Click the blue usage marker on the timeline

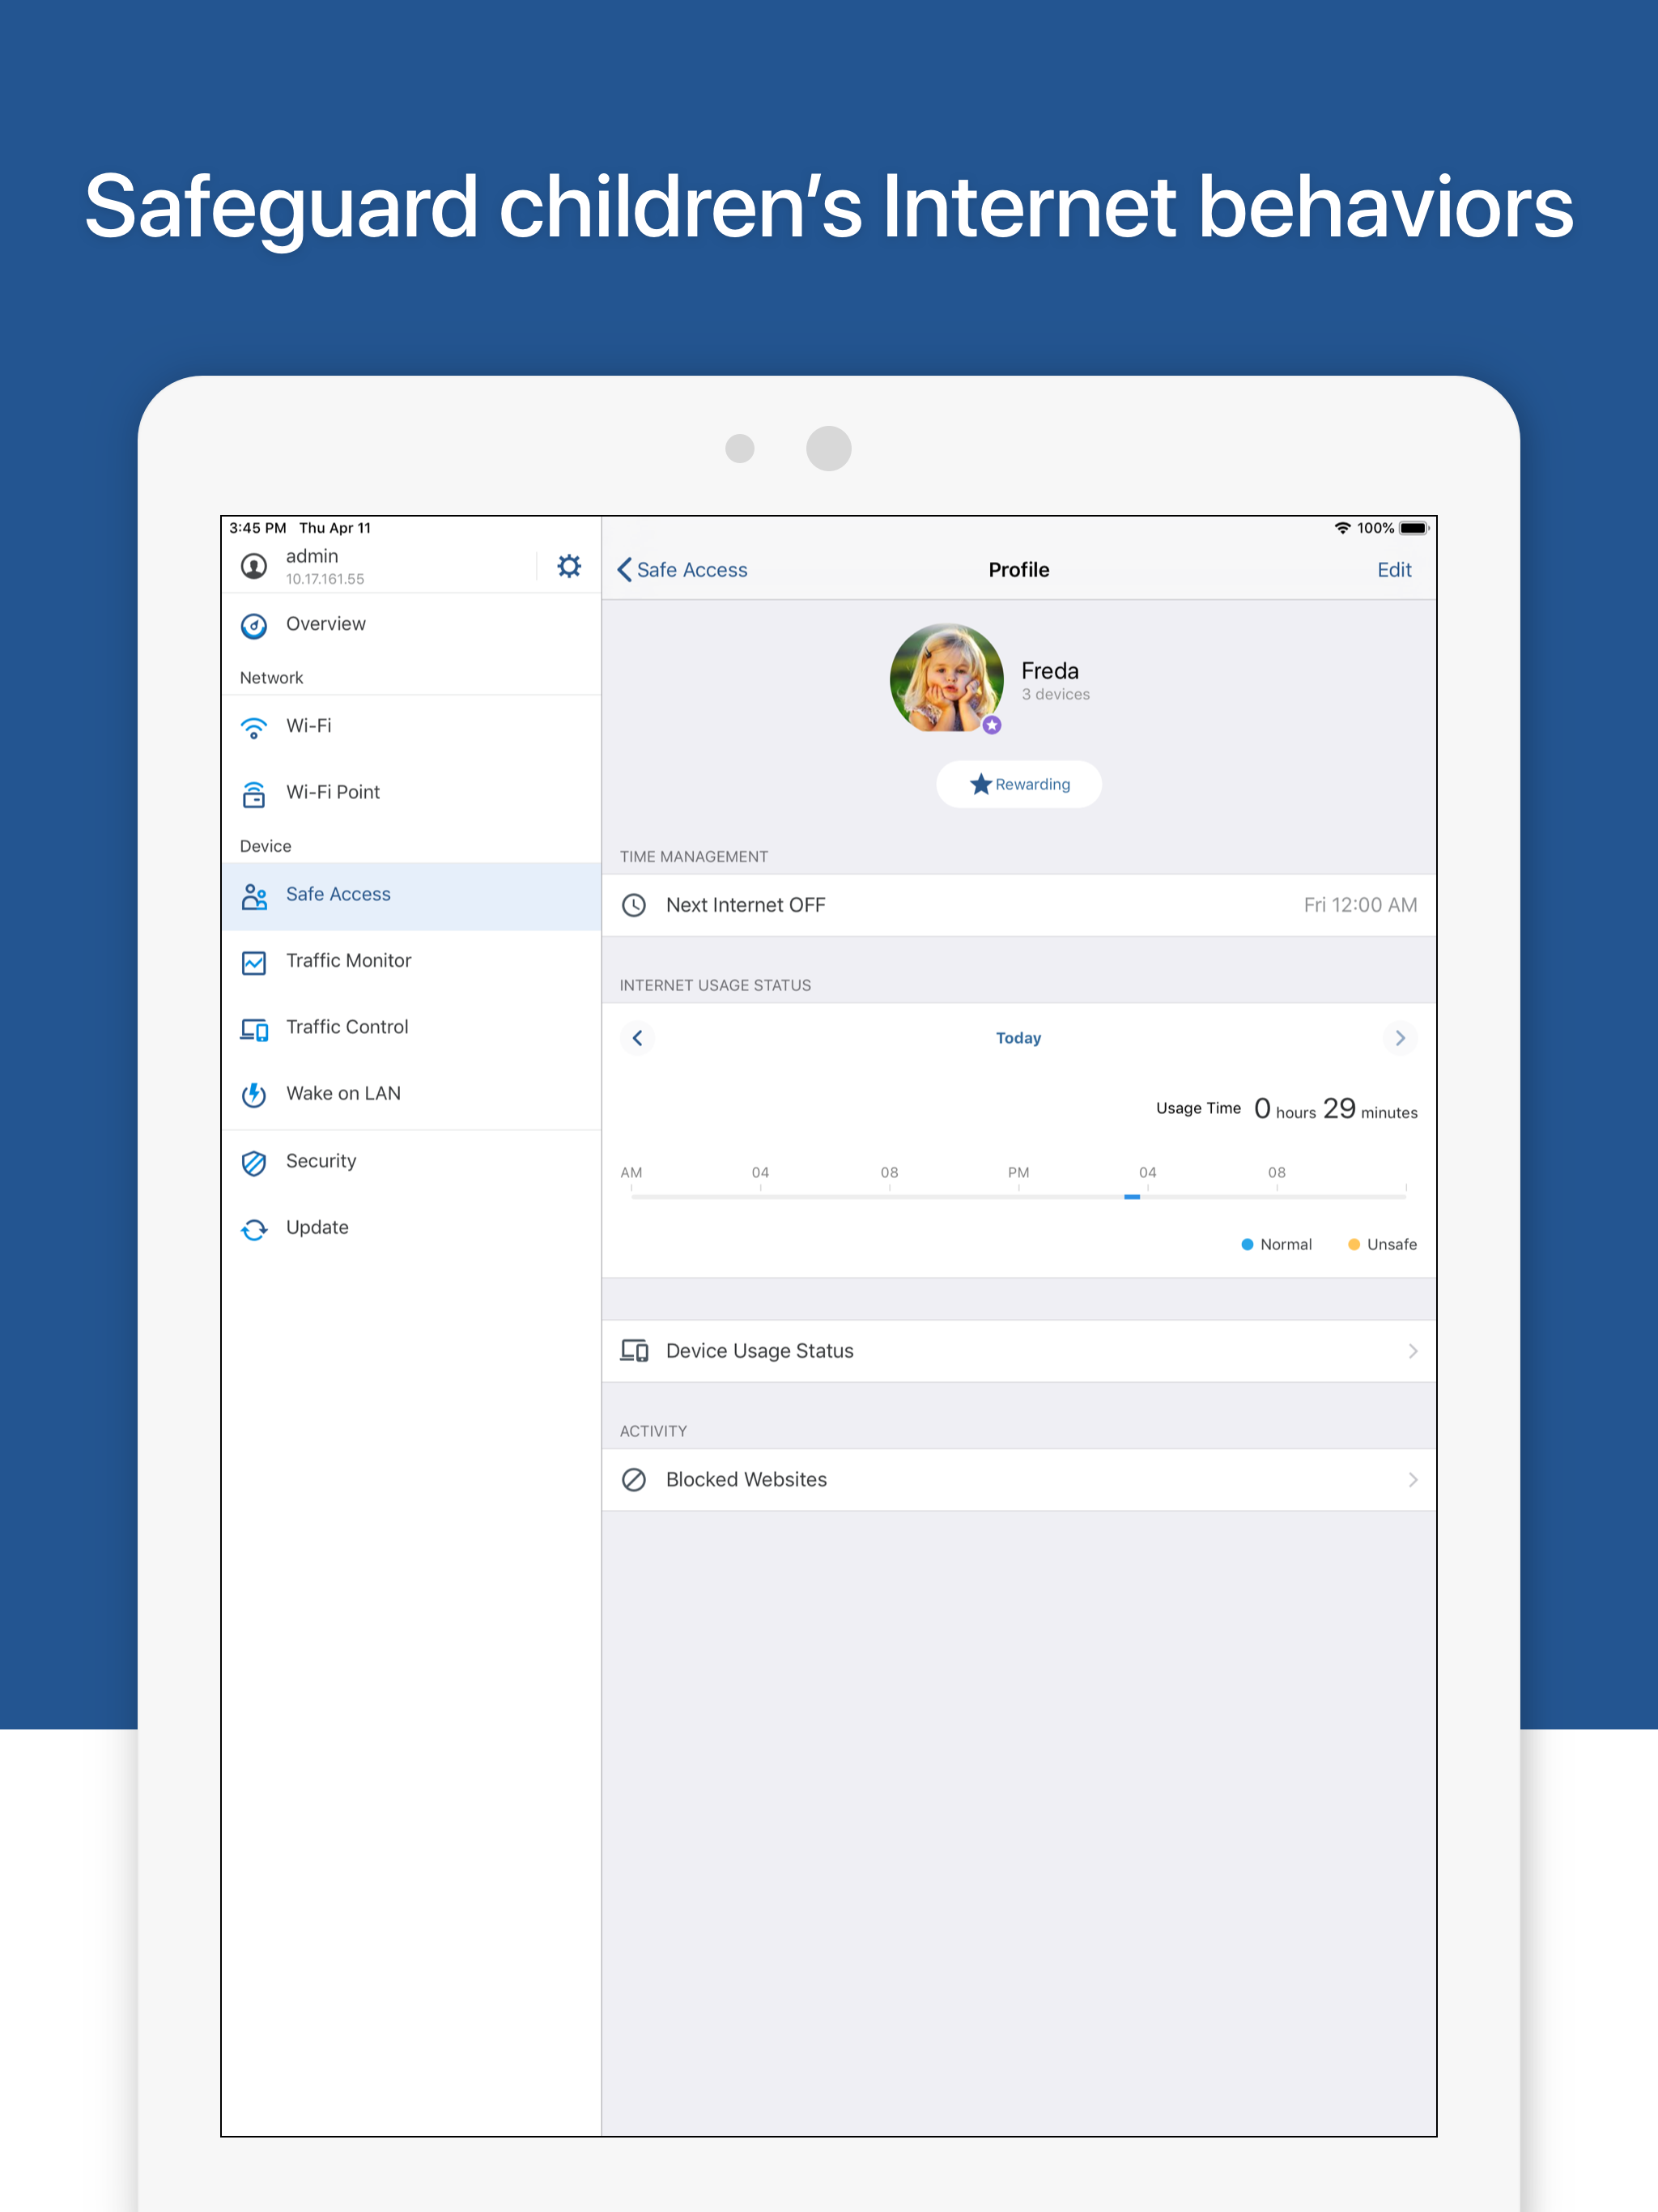(x=1131, y=1196)
